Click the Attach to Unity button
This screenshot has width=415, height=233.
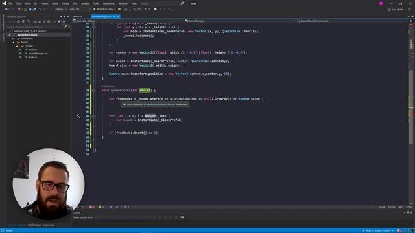104,9
